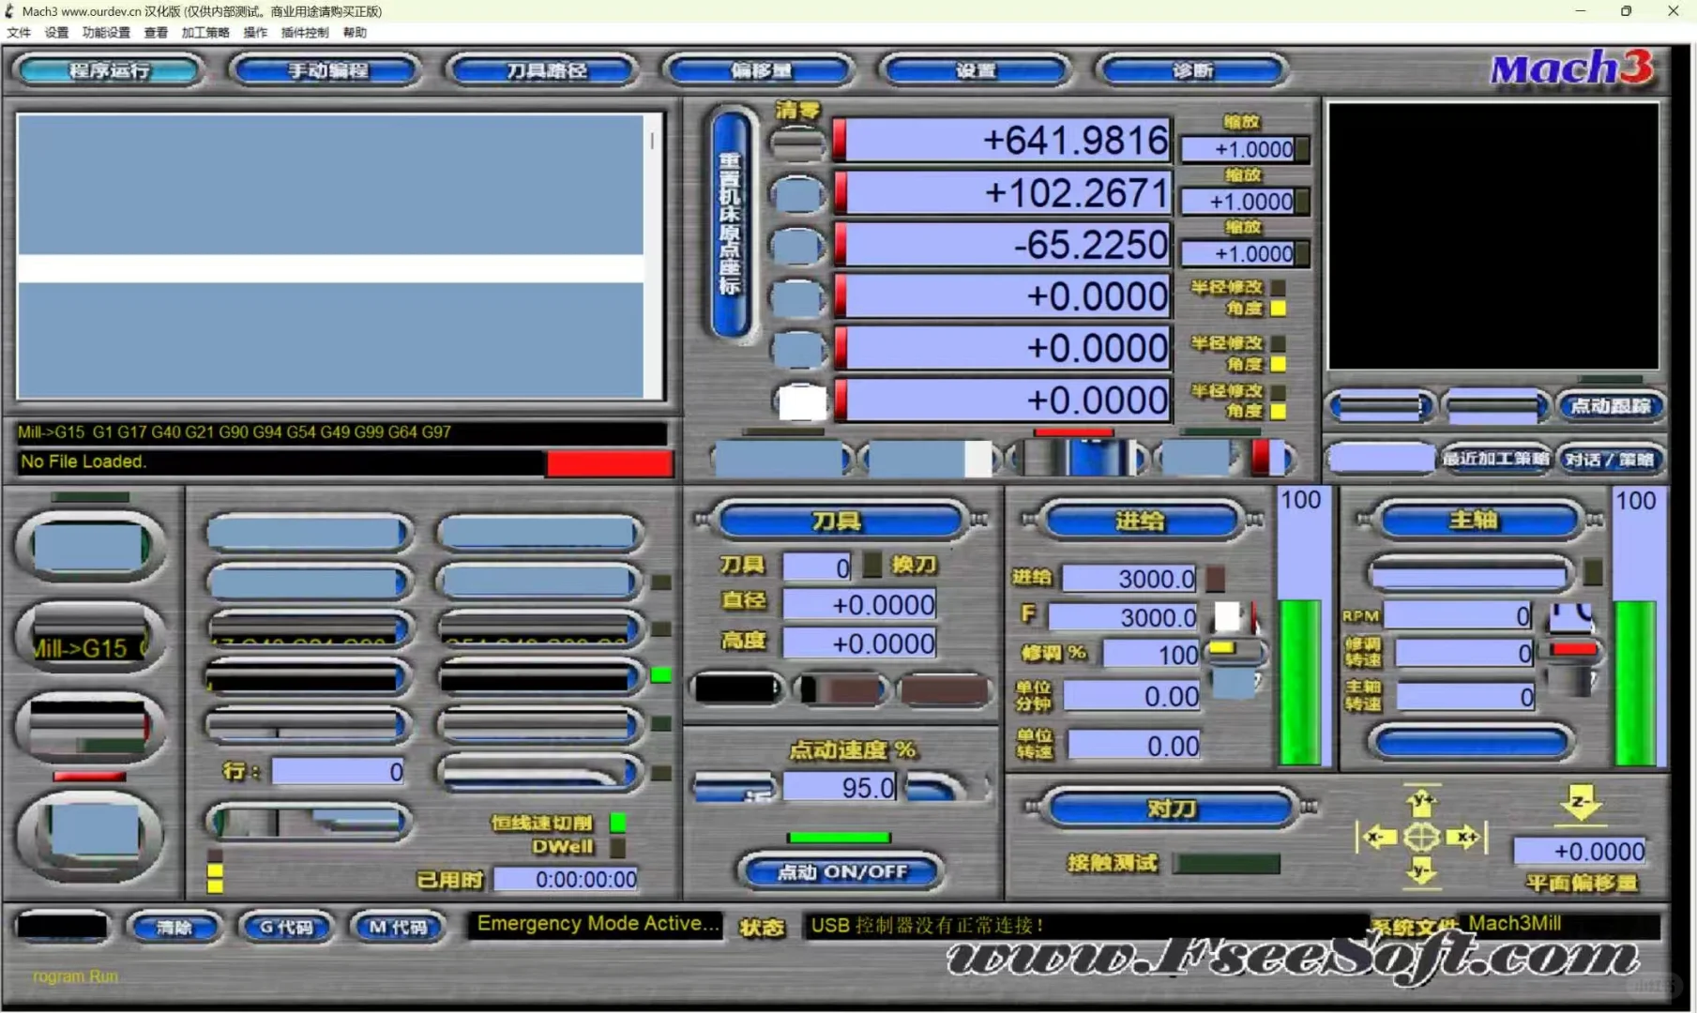Click the Z- down arrow icon

(x=1581, y=803)
